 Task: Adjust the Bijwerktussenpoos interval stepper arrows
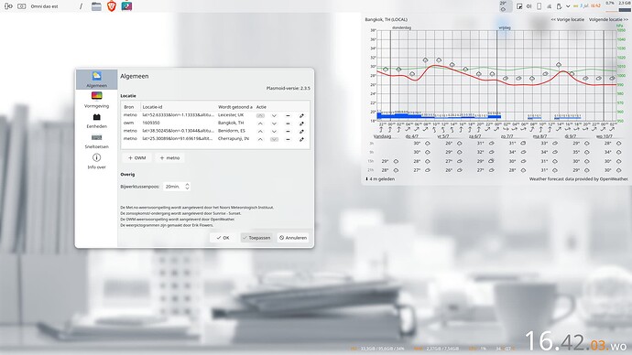(187, 187)
